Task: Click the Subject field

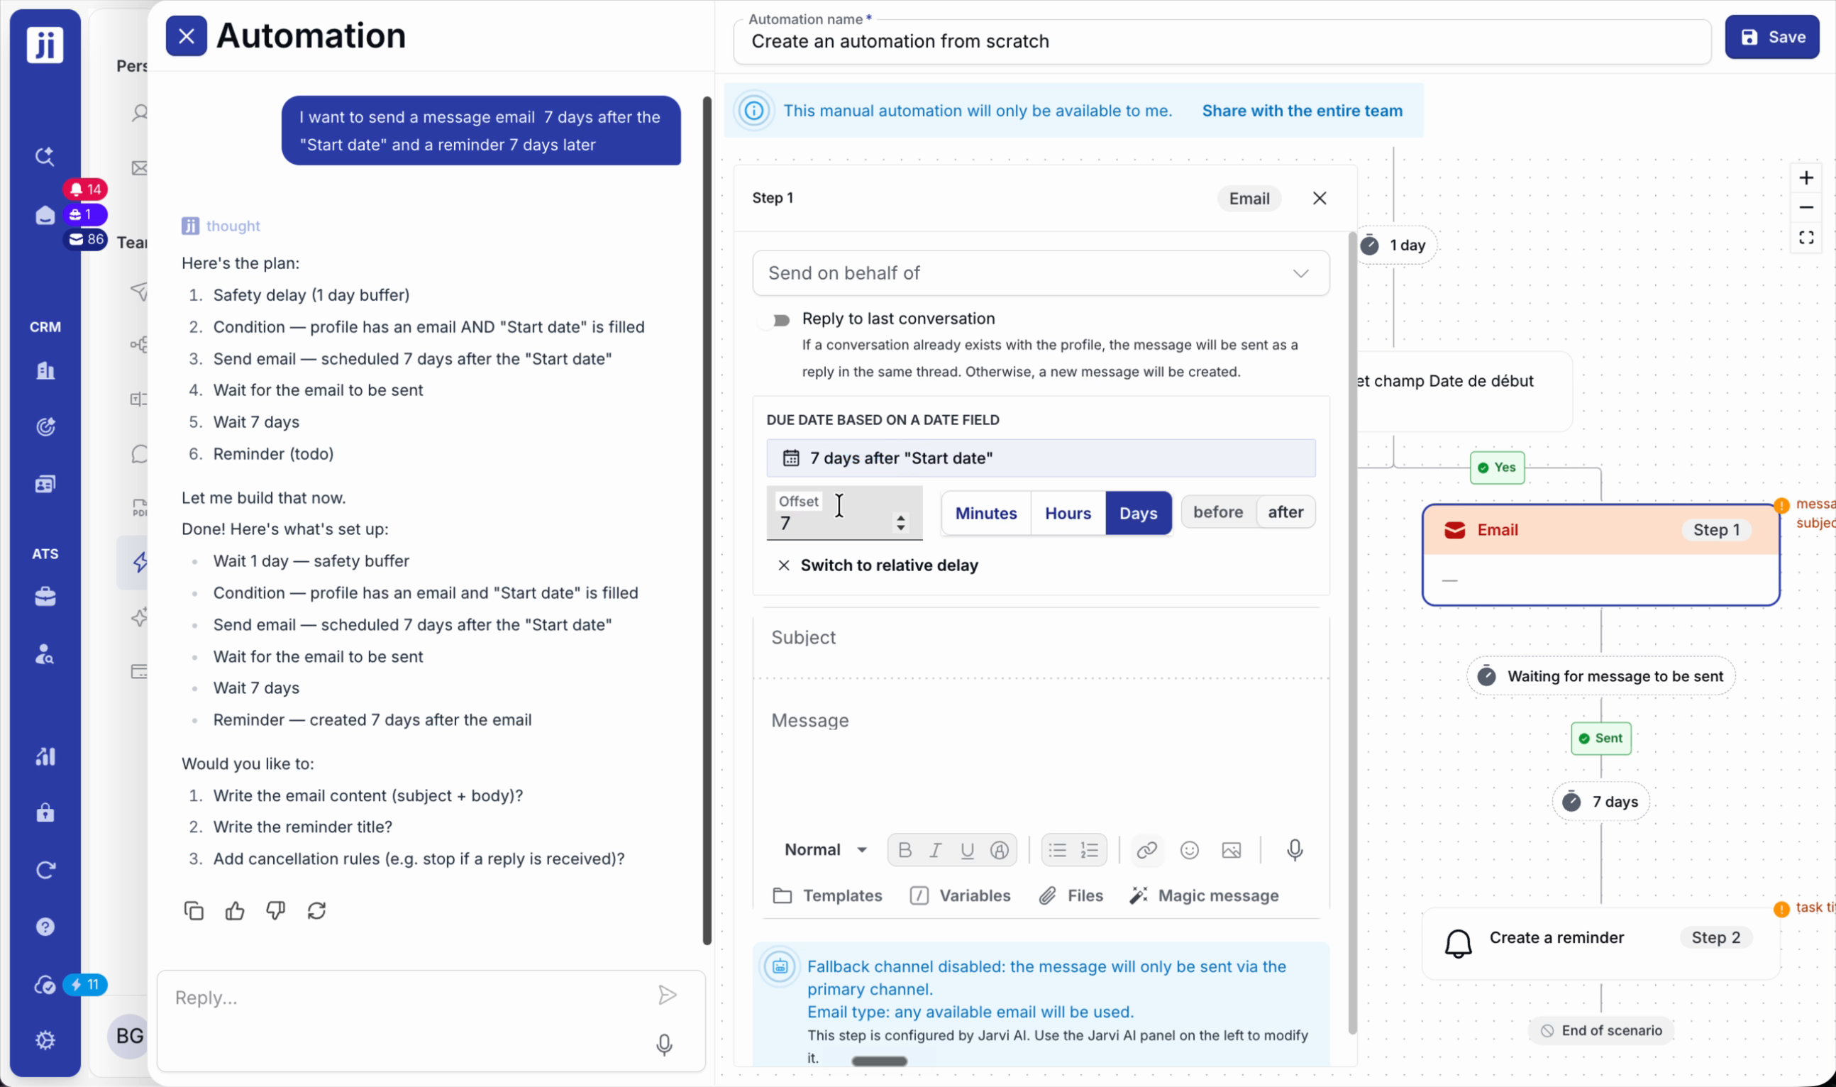Action: [1041, 637]
